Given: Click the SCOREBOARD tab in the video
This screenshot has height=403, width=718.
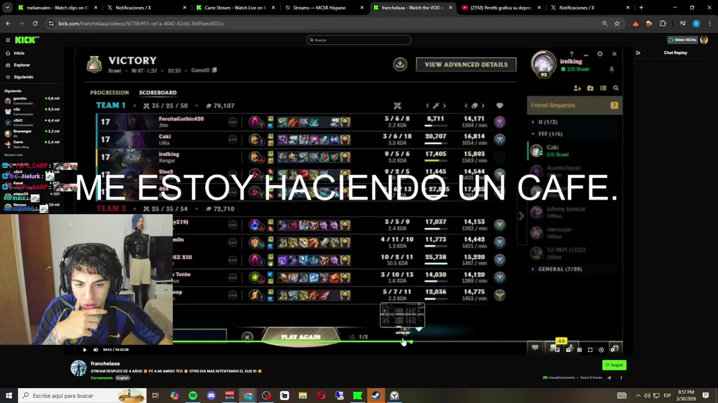Looking at the screenshot, I should [158, 92].
